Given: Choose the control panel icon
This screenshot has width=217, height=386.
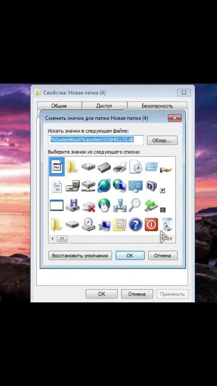Looking at the screenshot, I should coord(136,186).
